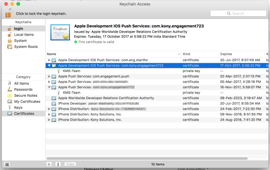This screenshot has height=170, width=270.
Task: Collapse Apple Push Services expiring 16-Nov-2017
Action: click(49, 87)
